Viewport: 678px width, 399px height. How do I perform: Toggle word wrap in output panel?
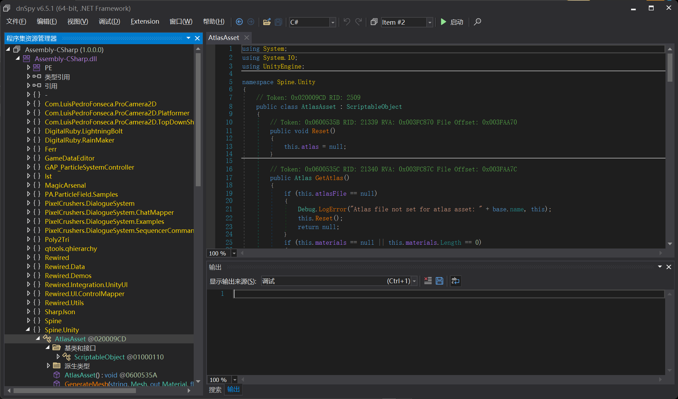tap(455, 281)
